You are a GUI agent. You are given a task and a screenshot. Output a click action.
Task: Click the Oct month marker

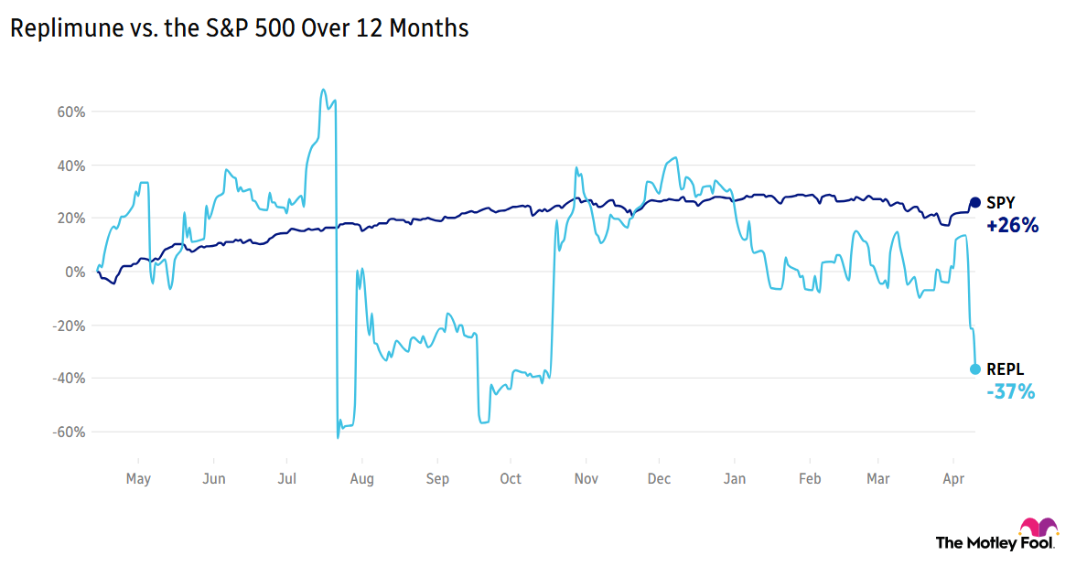511,478
